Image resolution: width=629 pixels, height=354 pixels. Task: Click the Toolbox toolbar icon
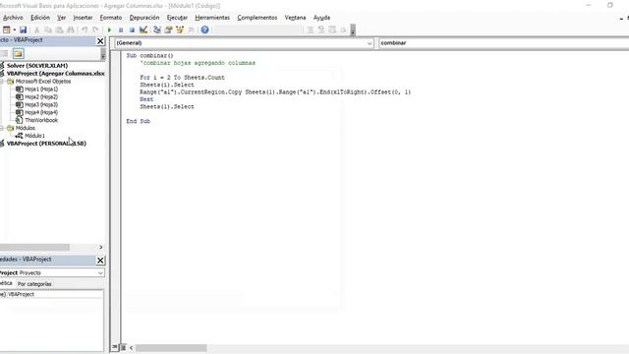pos(191,29)
